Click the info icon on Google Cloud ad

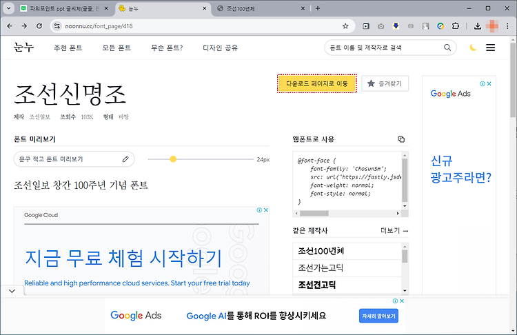259,210
